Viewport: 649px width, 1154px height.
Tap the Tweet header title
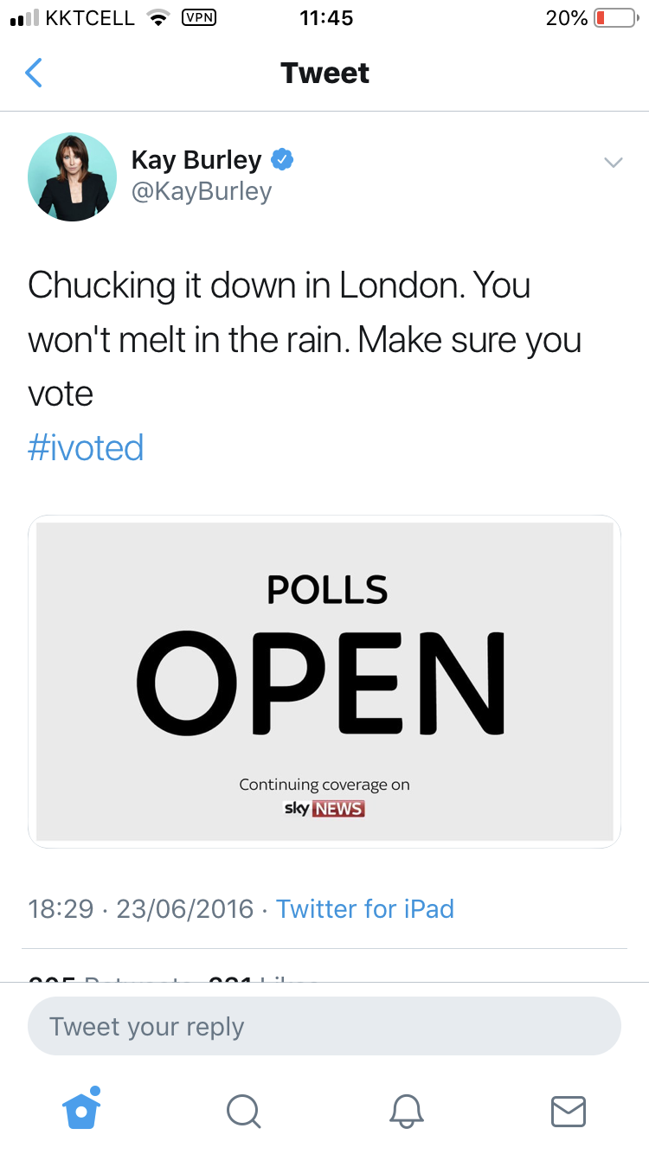pyautogui.click(x=324, y=74)
